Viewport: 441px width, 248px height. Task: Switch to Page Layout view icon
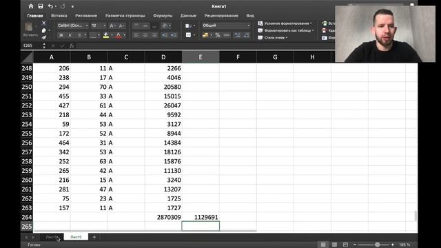click(334, 245)
